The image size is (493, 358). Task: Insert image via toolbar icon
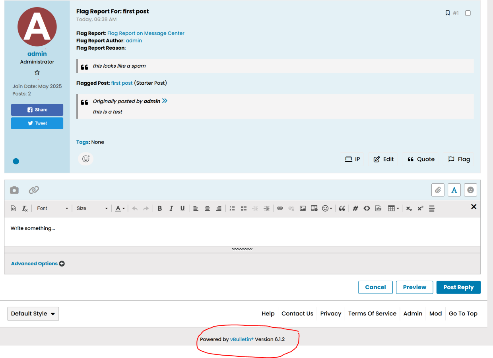(303, 208)
